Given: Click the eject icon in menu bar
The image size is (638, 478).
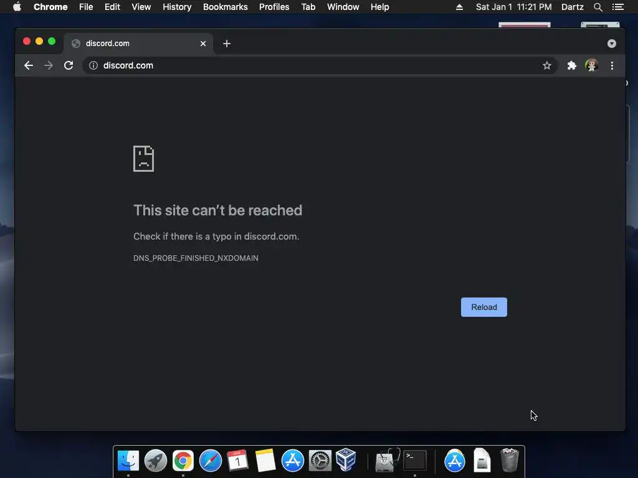Looking at the screenshot, I should pos(459,7).
